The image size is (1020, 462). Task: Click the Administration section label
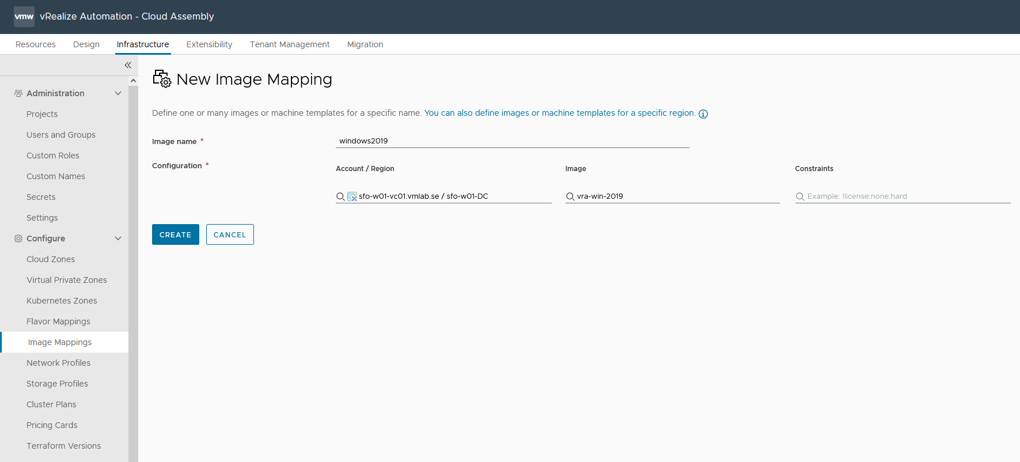point(55,93)
